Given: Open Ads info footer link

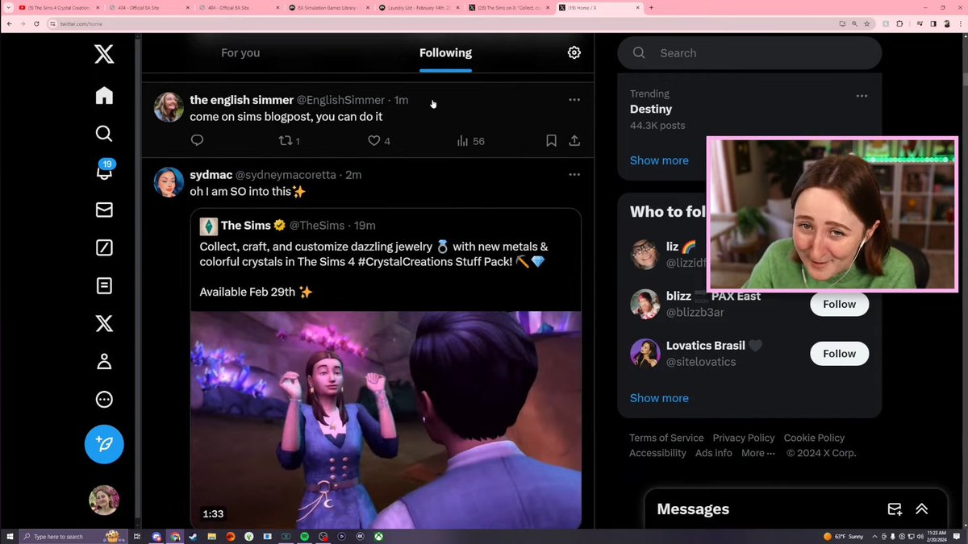Looking at the screenshot, I should coord(714,453).
